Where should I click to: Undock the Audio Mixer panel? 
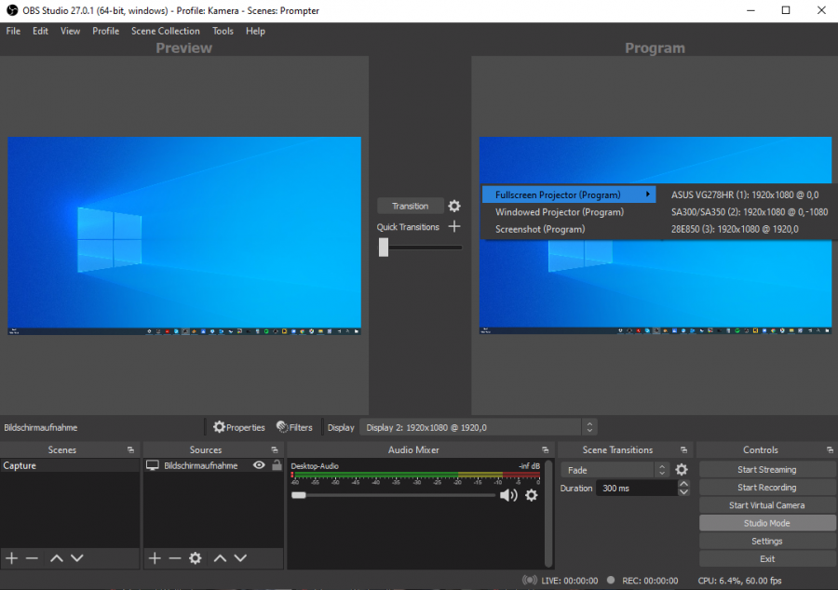click(x=545, y=450)
